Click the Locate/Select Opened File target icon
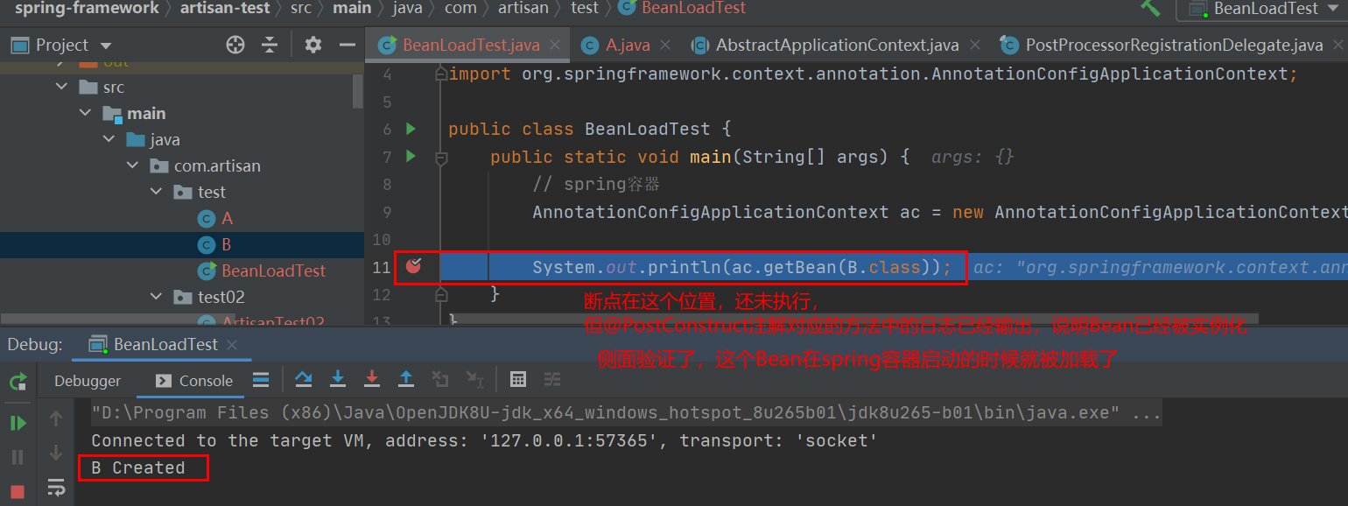 point(235,45)
